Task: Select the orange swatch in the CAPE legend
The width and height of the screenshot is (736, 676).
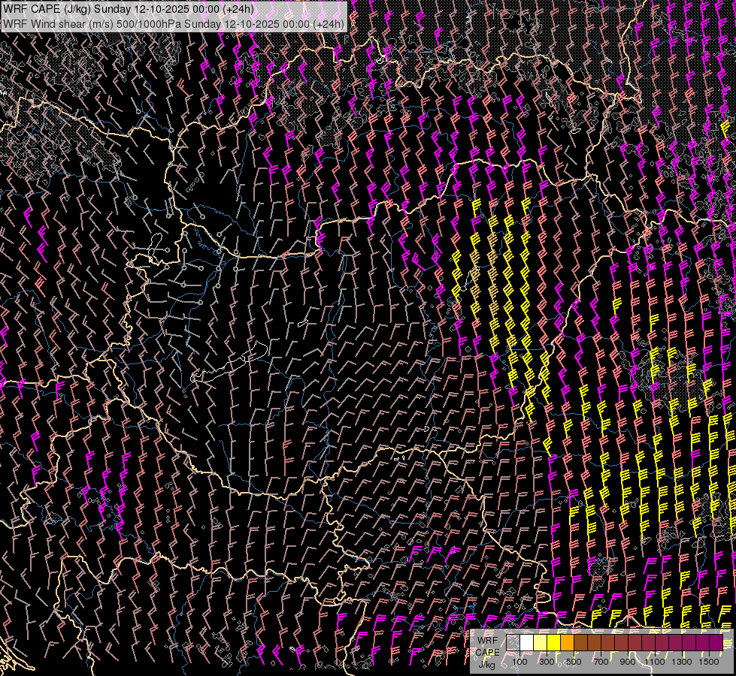Action: click(567, 643)
